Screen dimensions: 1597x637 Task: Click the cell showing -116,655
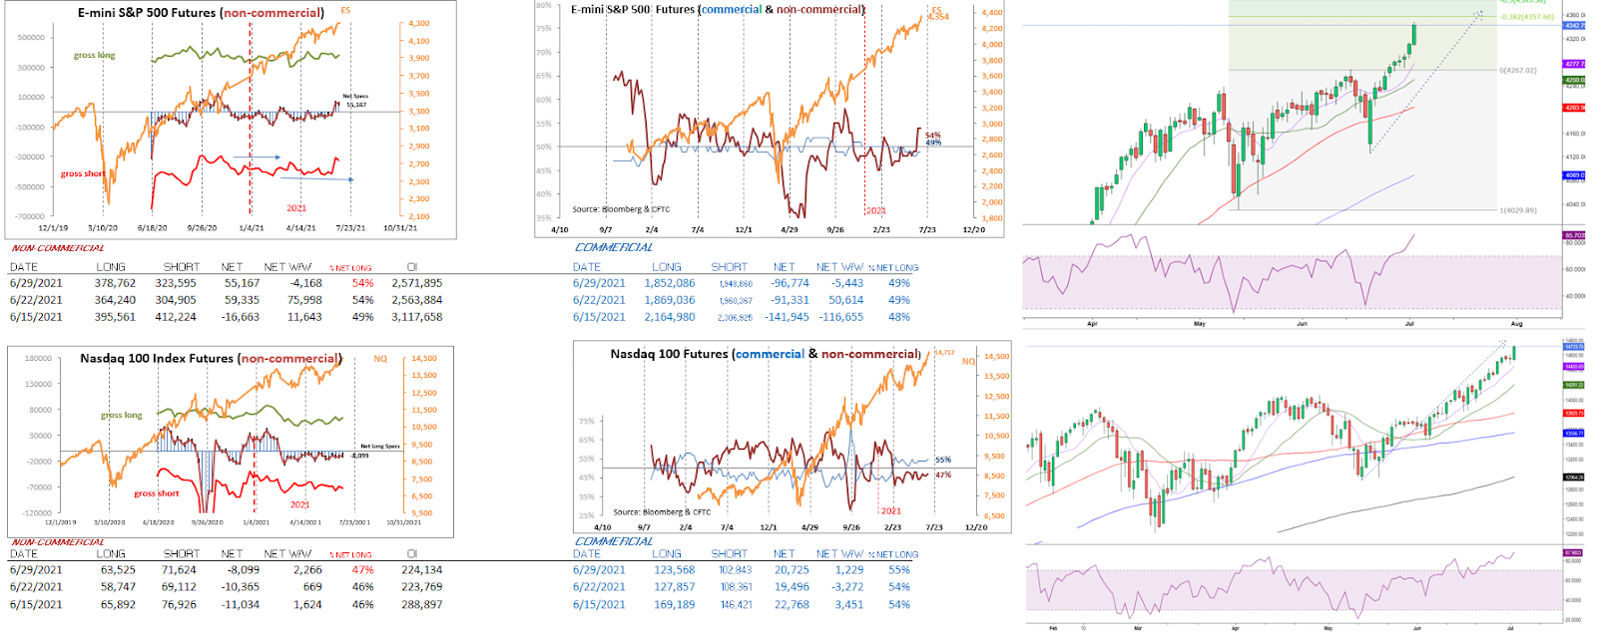coord(841,317)
